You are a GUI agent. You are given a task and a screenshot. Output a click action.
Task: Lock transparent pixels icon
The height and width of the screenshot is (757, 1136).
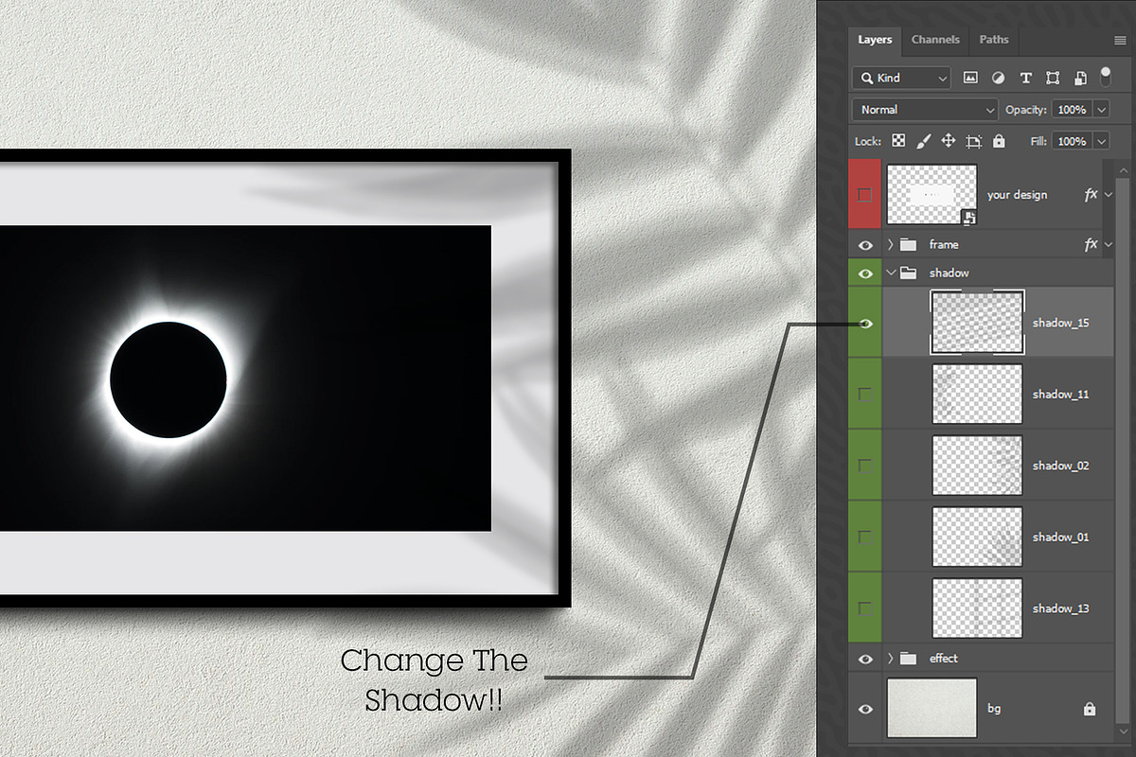tap(898, 141)
